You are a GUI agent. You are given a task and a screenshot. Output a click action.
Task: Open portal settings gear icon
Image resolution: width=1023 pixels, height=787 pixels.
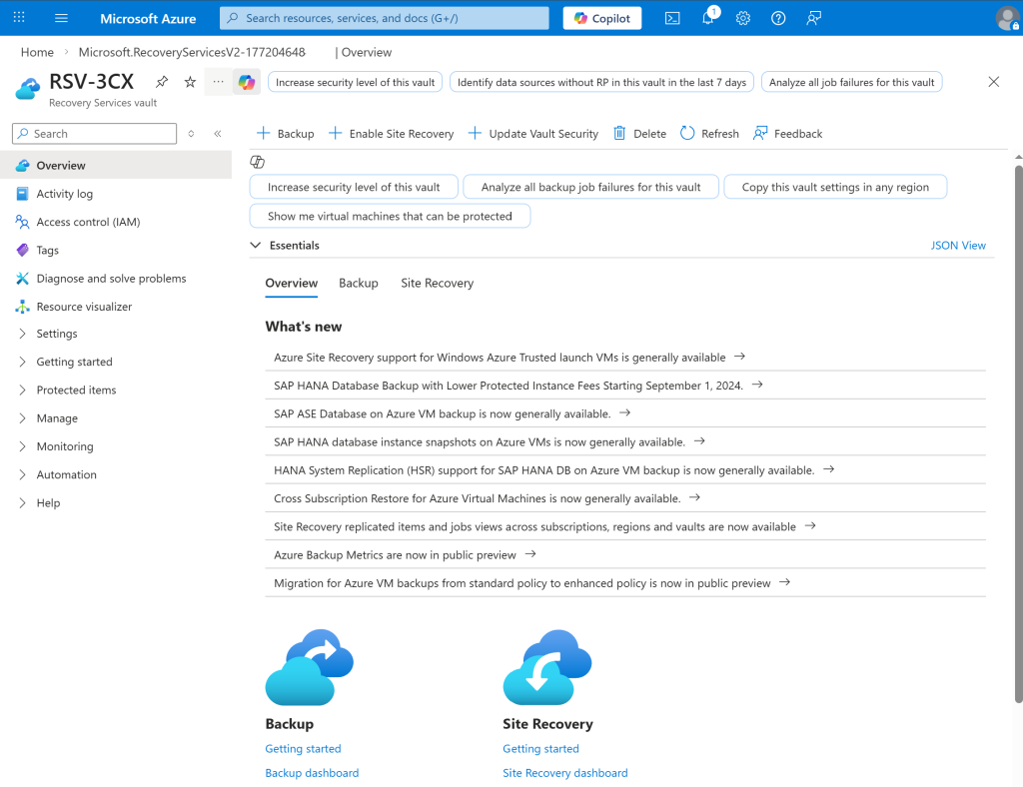743,18
